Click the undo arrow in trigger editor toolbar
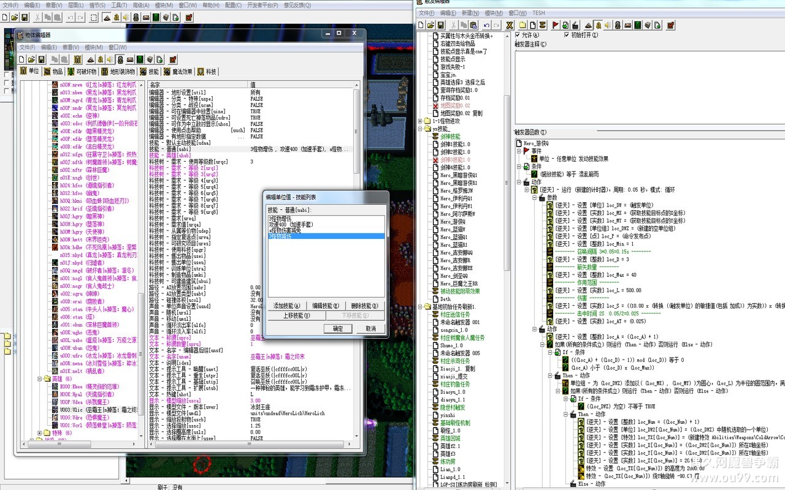 (486, 25)
